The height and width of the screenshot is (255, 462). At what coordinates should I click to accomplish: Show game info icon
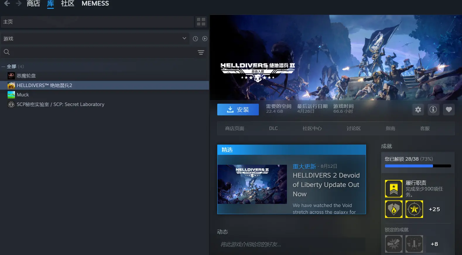[x=433, y=110]
